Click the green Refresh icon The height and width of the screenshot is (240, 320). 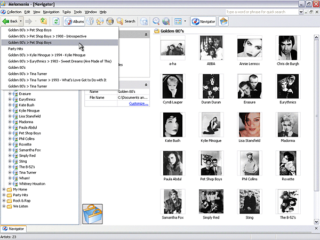coord(56,21)
